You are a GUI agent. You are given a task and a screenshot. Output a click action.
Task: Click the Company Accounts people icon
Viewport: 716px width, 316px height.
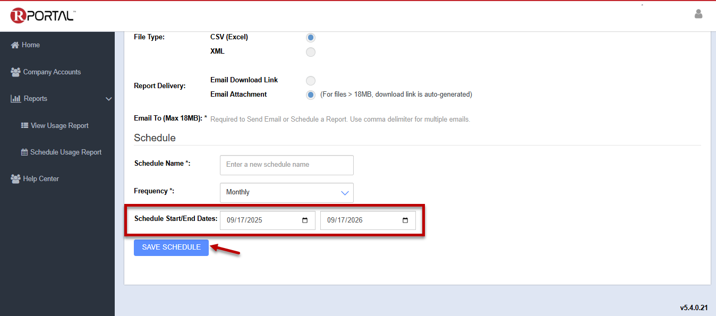(15, 72)
